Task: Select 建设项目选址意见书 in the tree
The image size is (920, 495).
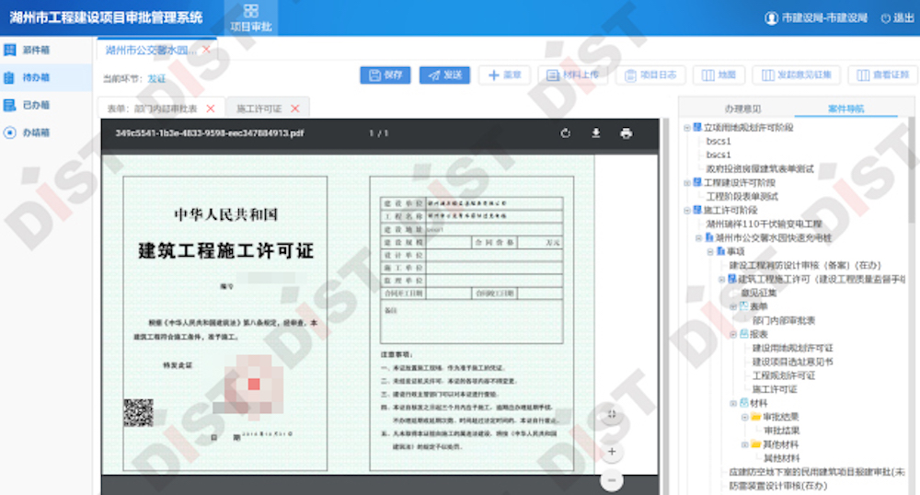Action: click(x=792, y=362)
